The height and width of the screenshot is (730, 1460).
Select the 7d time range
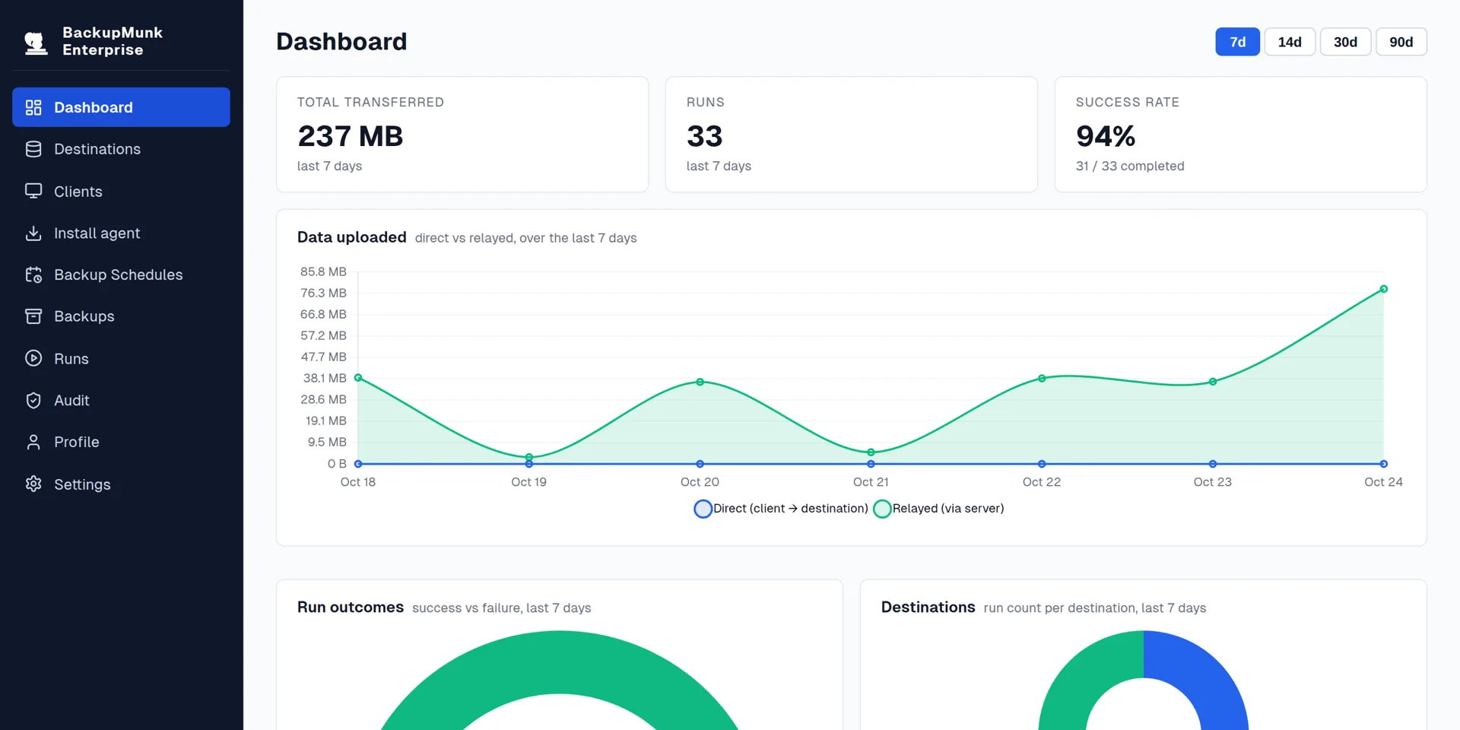click(1237, 42)
